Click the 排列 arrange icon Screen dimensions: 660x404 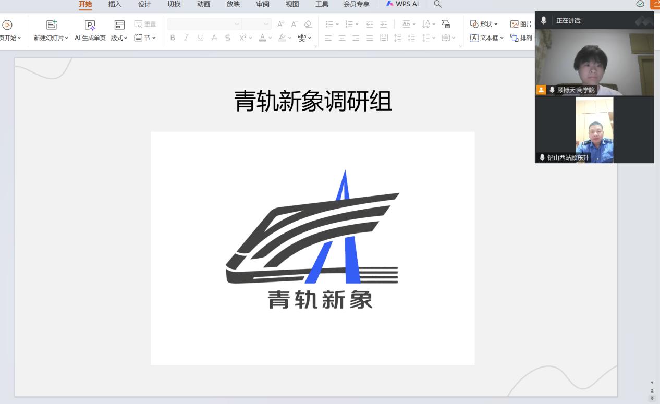515,38
